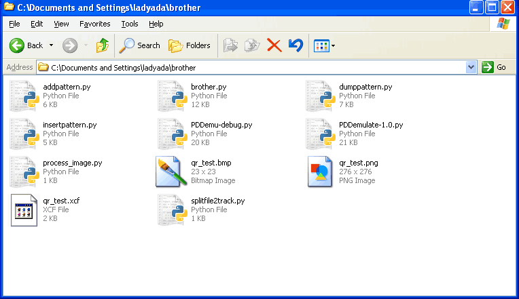Click the red Delete X icon
Screen dimensions: 519x299
(274, 45)
